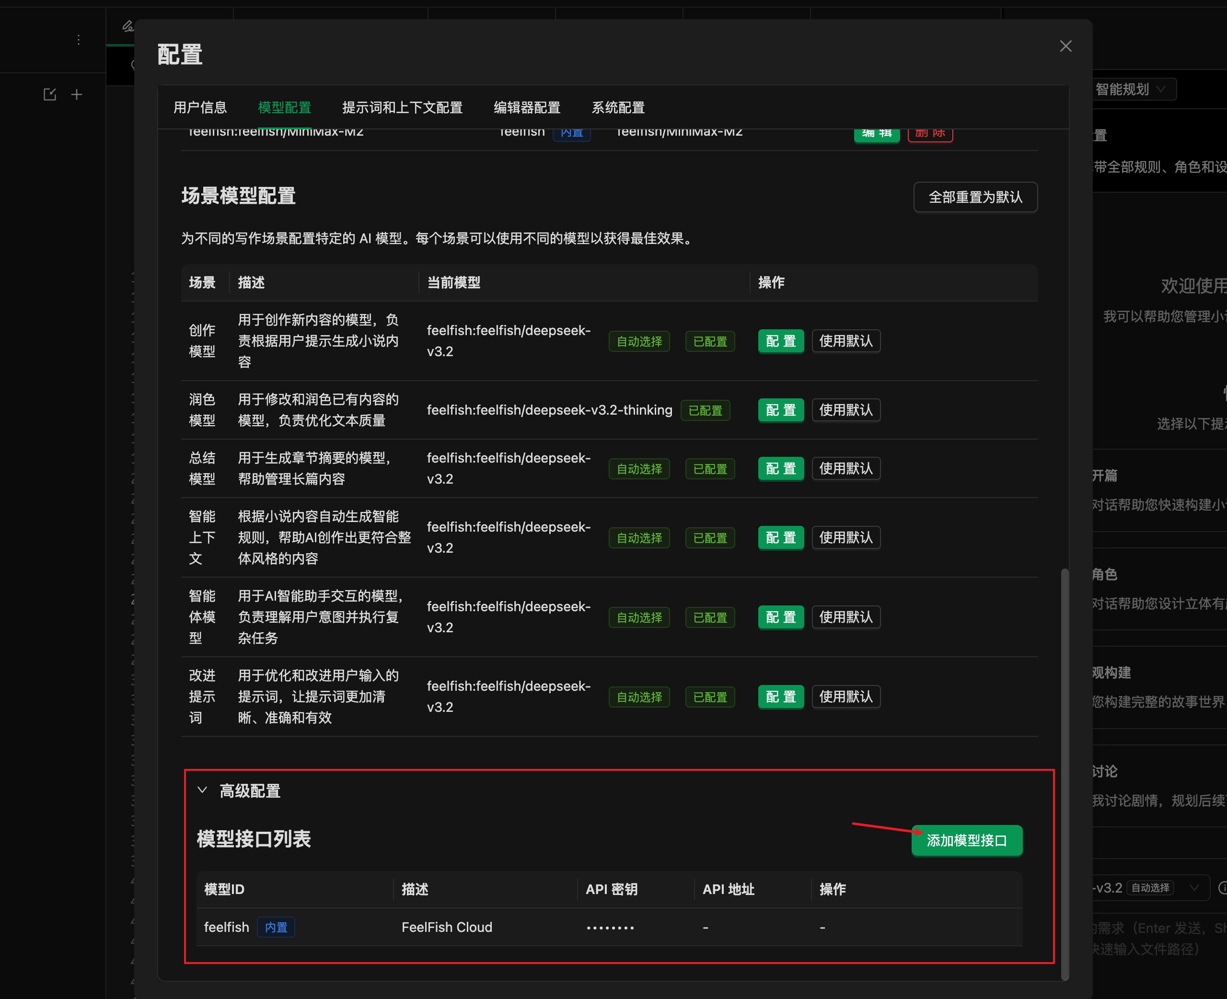Close the 配置 dialog
The image size is (1227, 999).
1065,46
